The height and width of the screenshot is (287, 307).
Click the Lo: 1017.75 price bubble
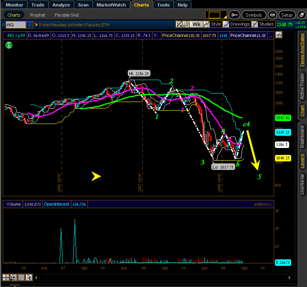click(x=223, y=167)
